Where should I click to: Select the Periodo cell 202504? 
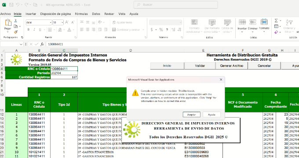[64, 73]
